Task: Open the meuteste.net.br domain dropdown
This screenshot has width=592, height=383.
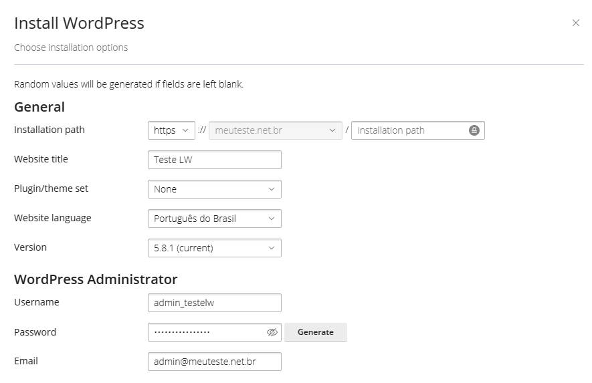Action: coord(275,130)
